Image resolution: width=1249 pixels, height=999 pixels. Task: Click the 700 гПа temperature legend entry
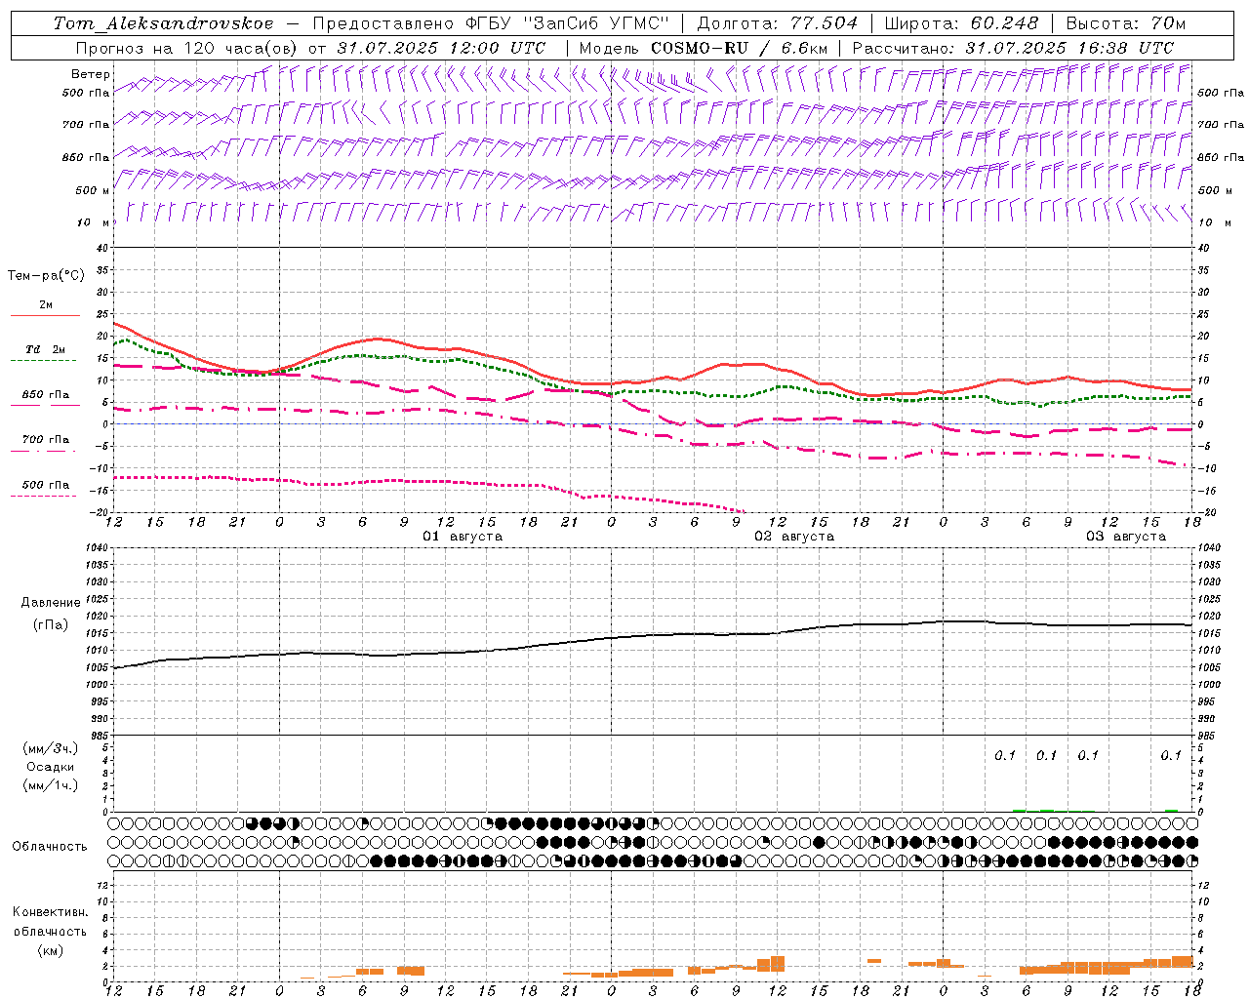point(46,440)
